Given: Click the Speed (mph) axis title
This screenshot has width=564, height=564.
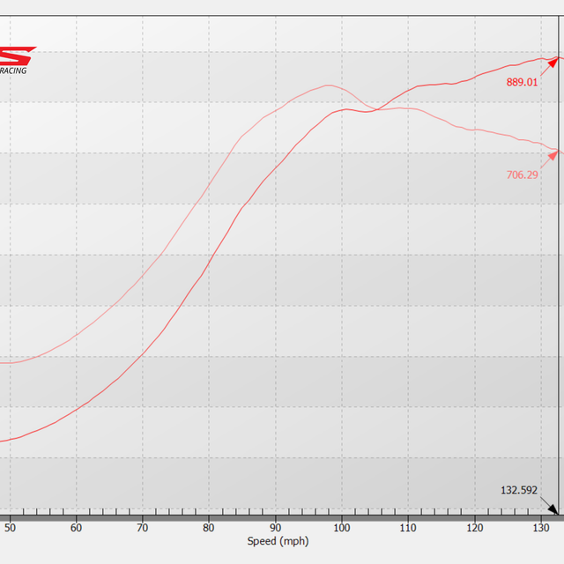Looking at the screenshot, I should [x=278, y=541].
